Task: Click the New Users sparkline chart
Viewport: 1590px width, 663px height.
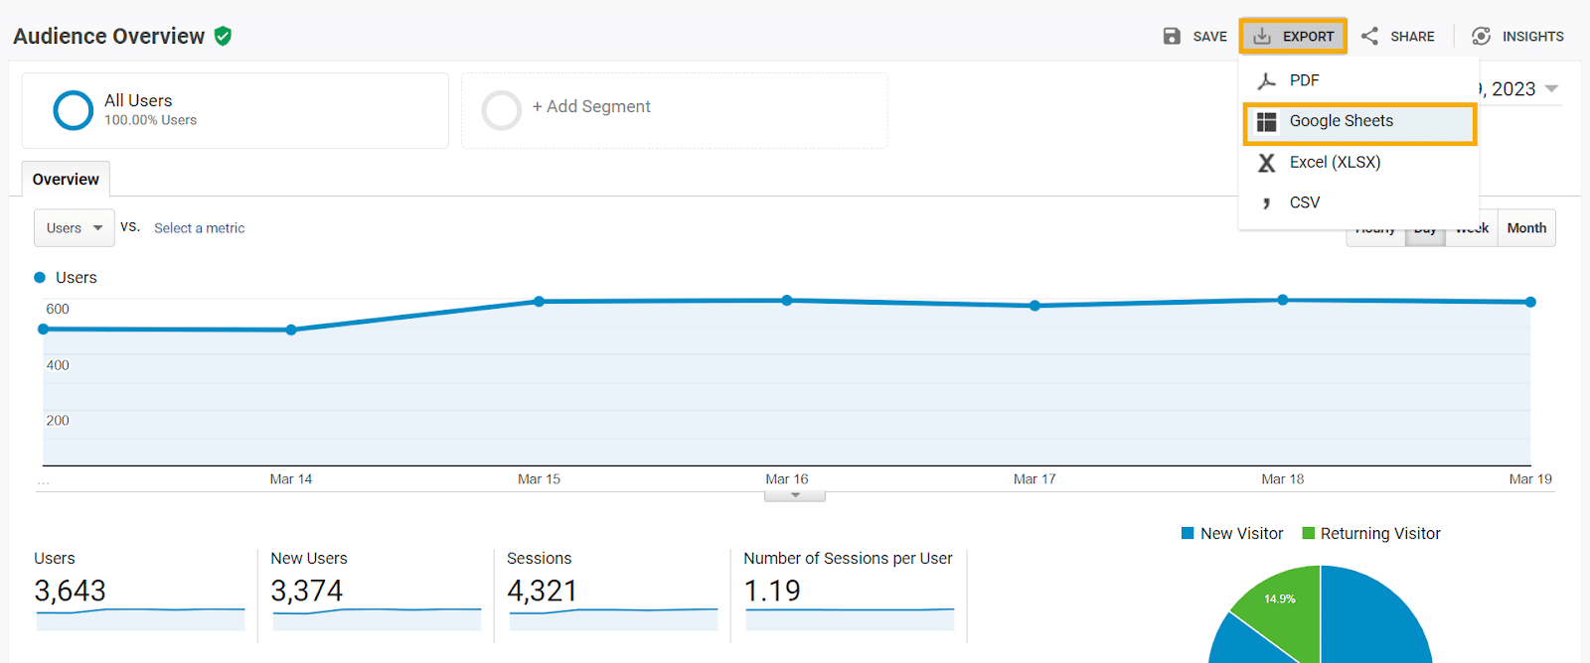Action: pyautogui.click(x=377, y=619)
